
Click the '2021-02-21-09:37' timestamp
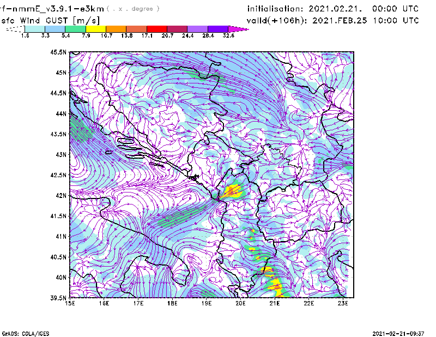398,334
